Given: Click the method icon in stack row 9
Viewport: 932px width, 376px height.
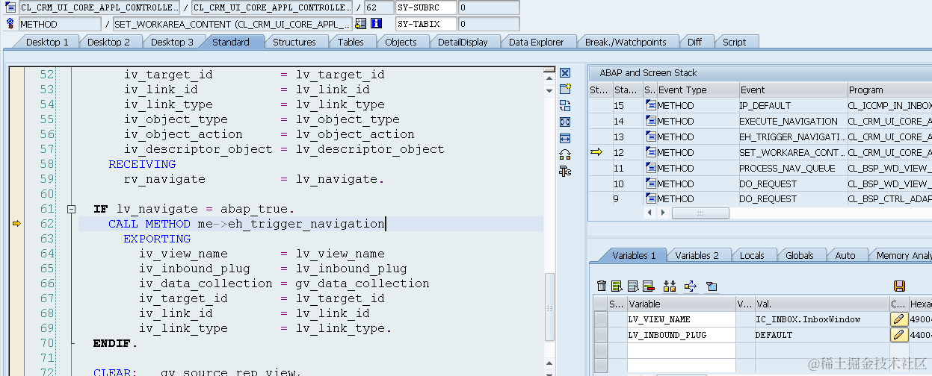Looking at the screenshot, I should tap(649, 199).
